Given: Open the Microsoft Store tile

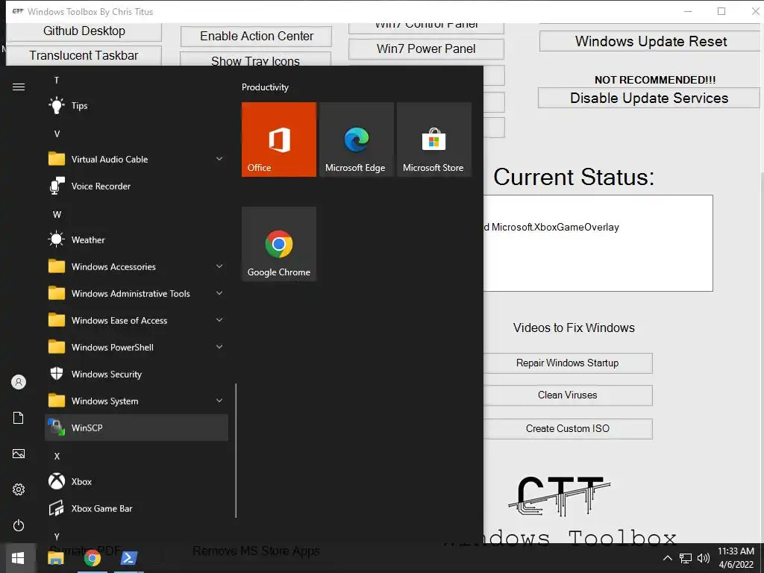Looking at the screenshot, I should click(434, 140).
